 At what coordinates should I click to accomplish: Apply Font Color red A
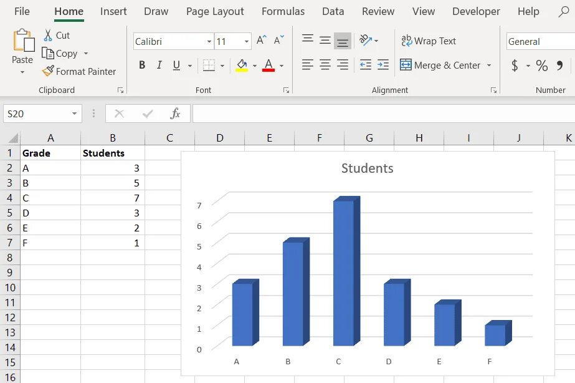coord(268,65)
